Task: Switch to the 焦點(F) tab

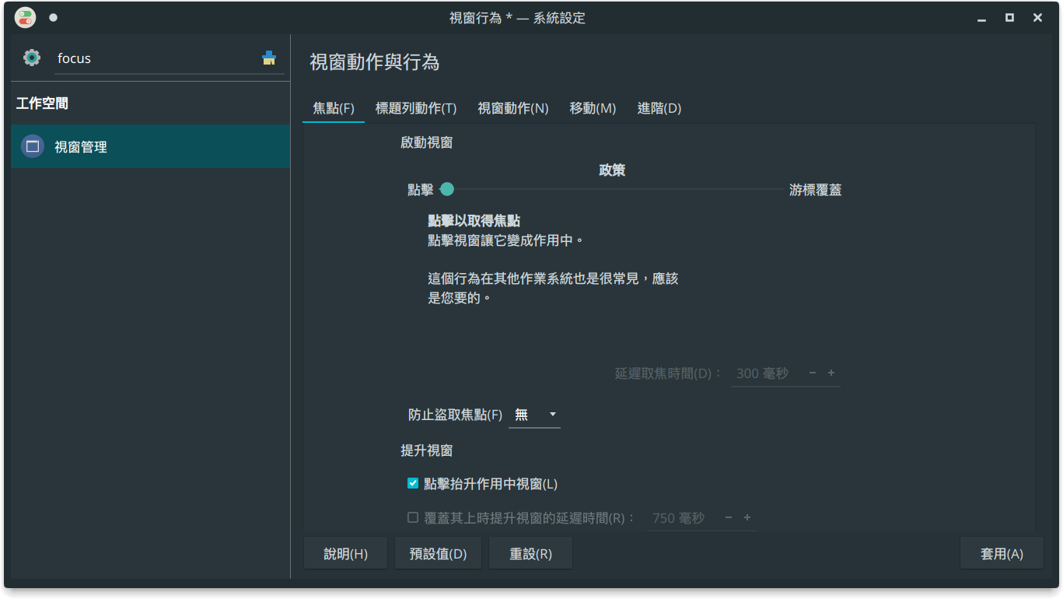Action: (x=334, y=108)
